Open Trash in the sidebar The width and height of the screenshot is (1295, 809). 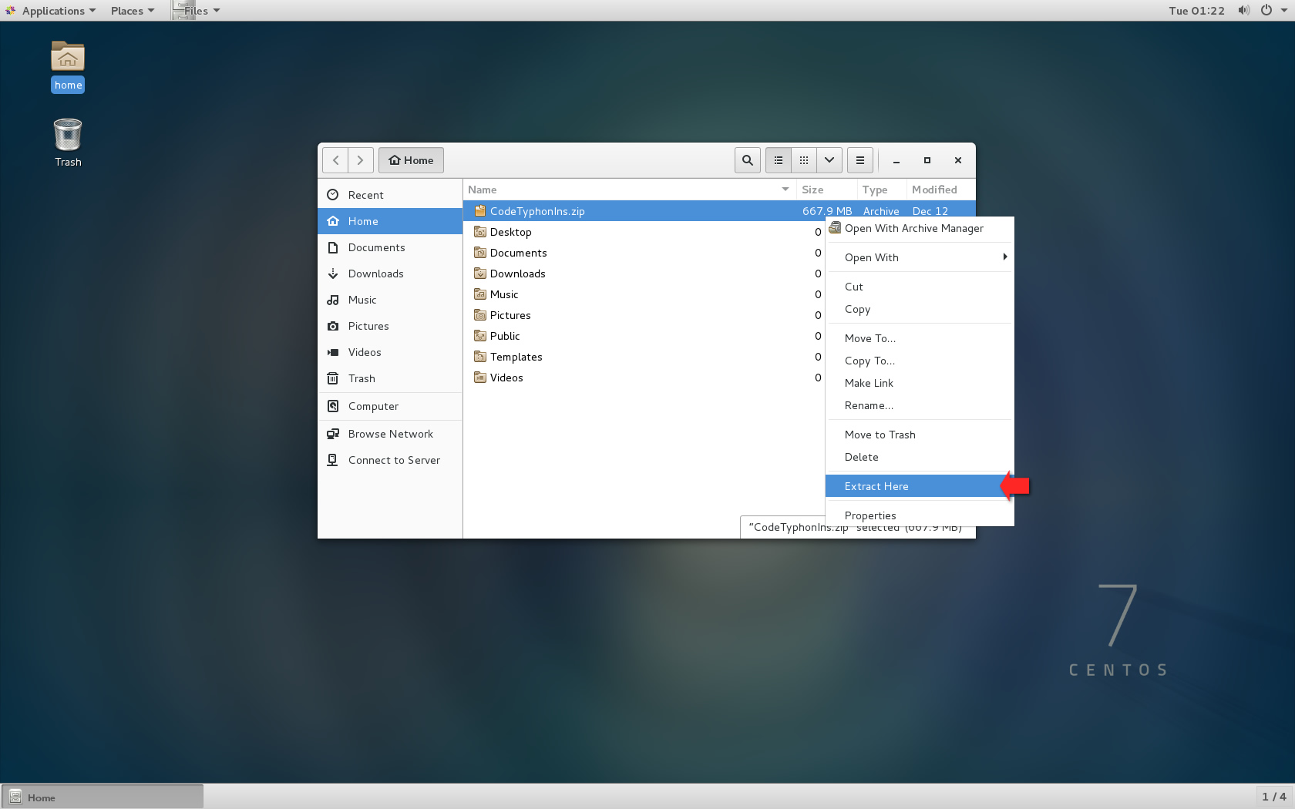(x=390, y=378)
